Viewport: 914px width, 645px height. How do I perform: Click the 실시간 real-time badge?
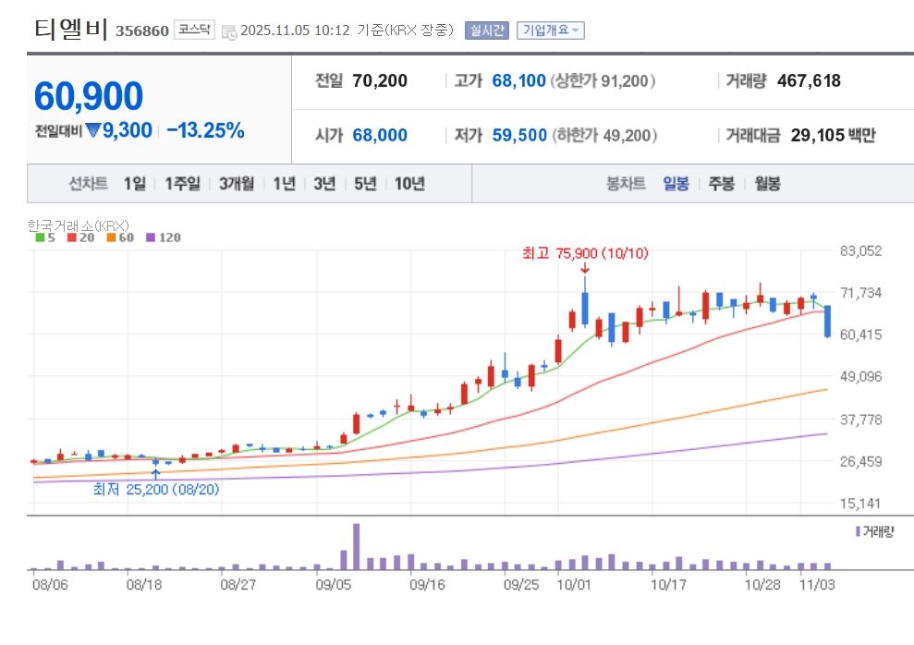486,30
